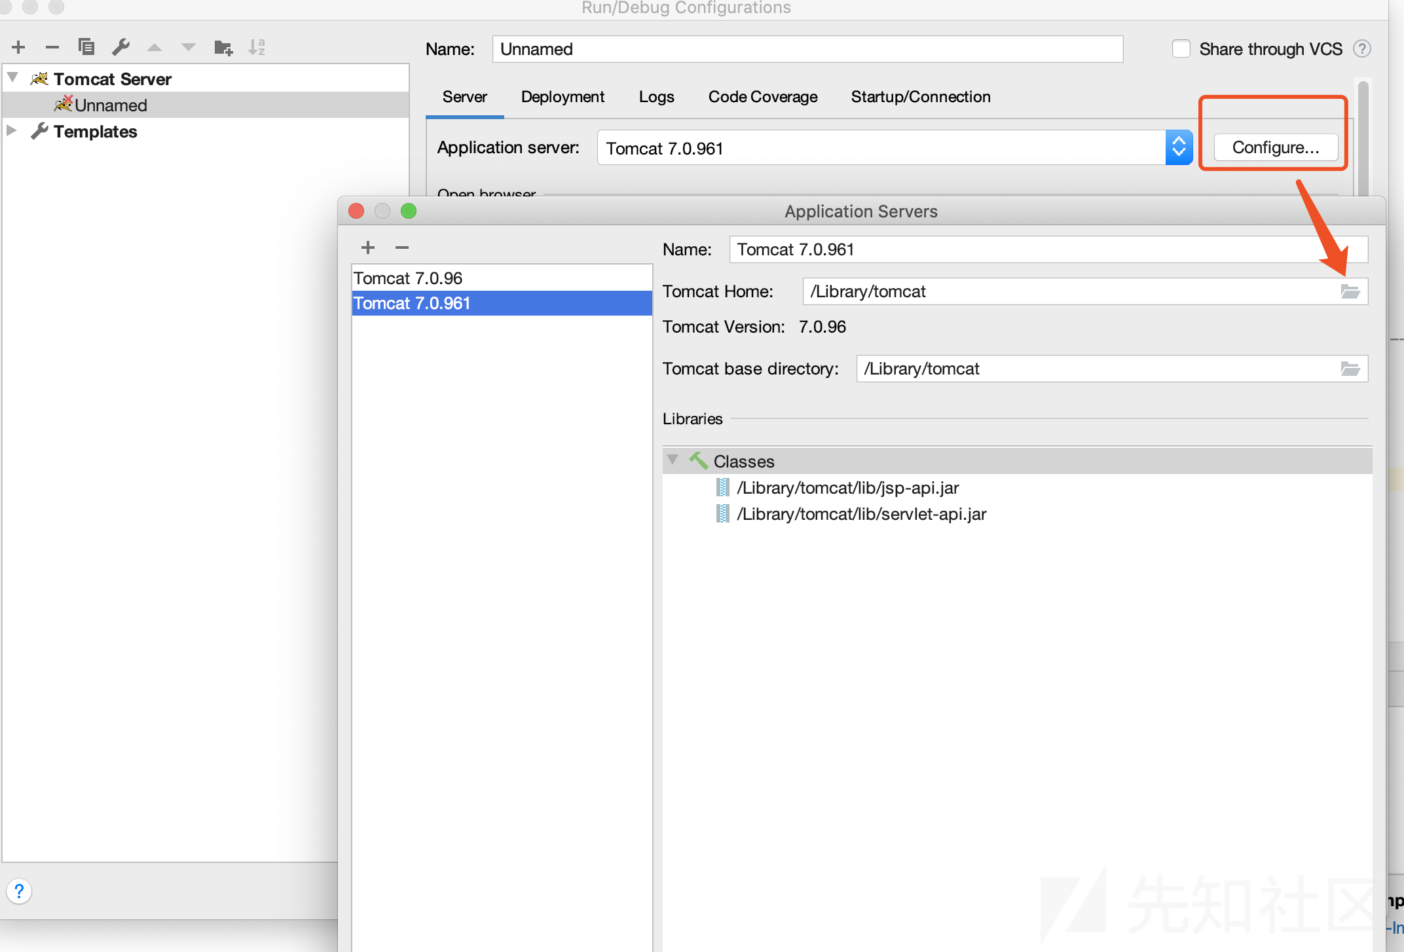Viewport: 1404px width, 952px height.
Task: Browse for Tomcat Home folder
Action: (1350, 291)
